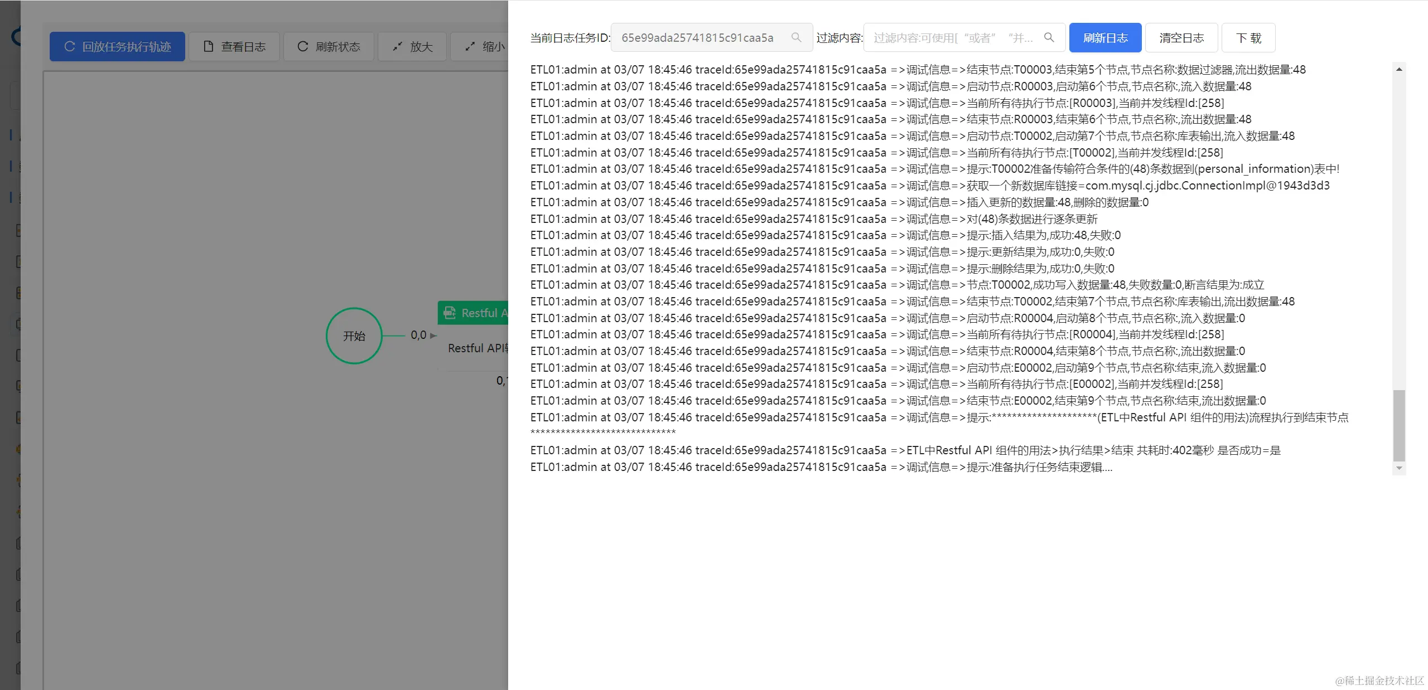This screenshot has width=1428, height=690.
Task: Click the green Restful API node icon
Action: point(450,313)
